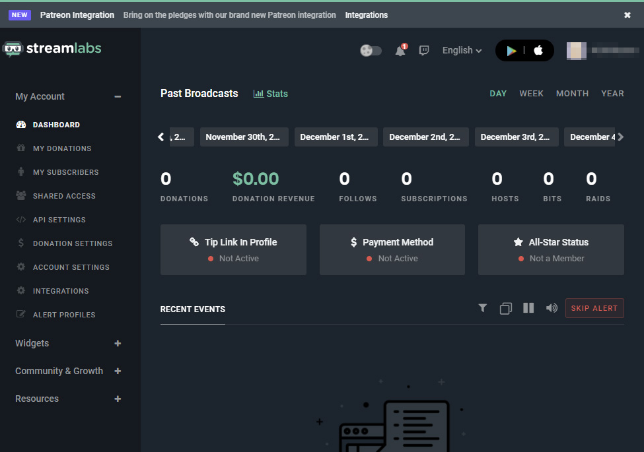Toggle the night mode theme switch
The image size is (644, 452).
371,50
